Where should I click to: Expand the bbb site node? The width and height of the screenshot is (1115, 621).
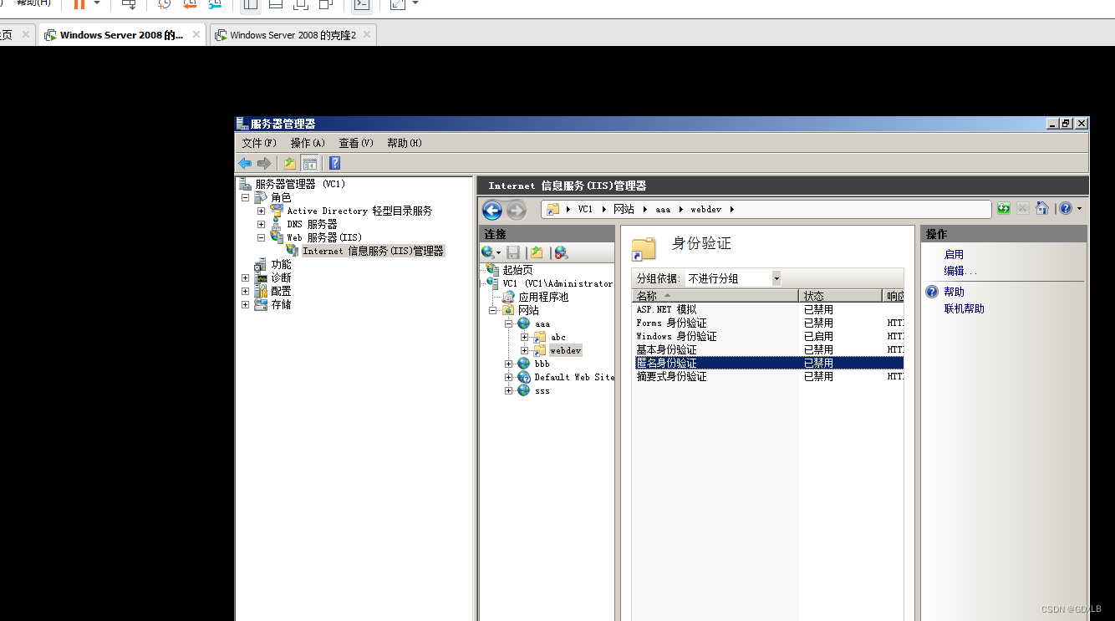click(x=508, y=364)
